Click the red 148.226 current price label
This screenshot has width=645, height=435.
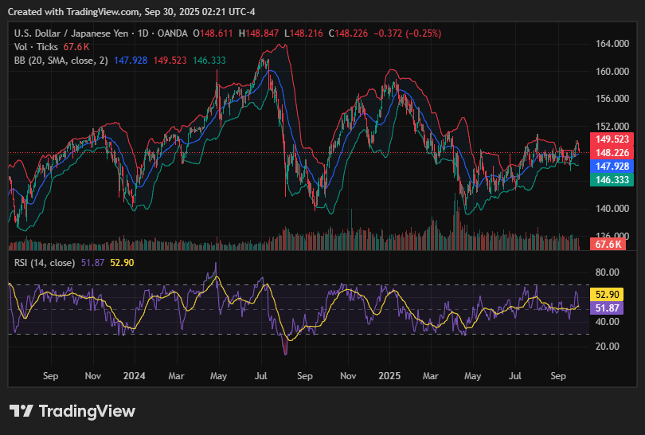[x=610, y=152]
